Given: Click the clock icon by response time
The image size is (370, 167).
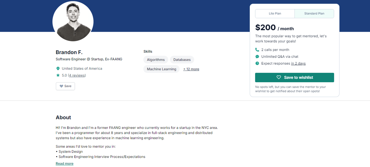Looking at the screenshot, I should tap(257, 63).
